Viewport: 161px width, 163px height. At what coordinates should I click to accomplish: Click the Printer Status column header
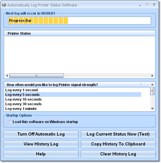click(80, 33)
